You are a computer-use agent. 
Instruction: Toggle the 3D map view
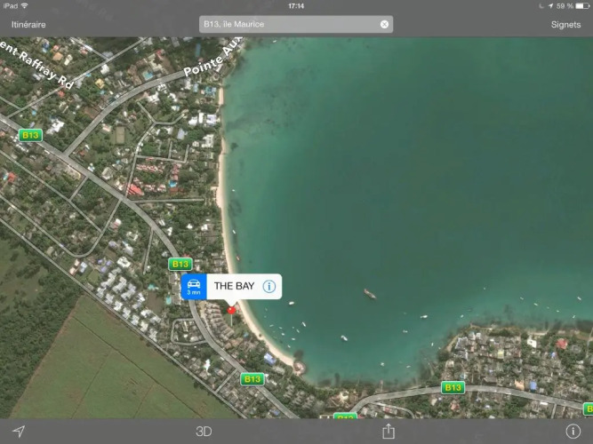coord(204,432)
